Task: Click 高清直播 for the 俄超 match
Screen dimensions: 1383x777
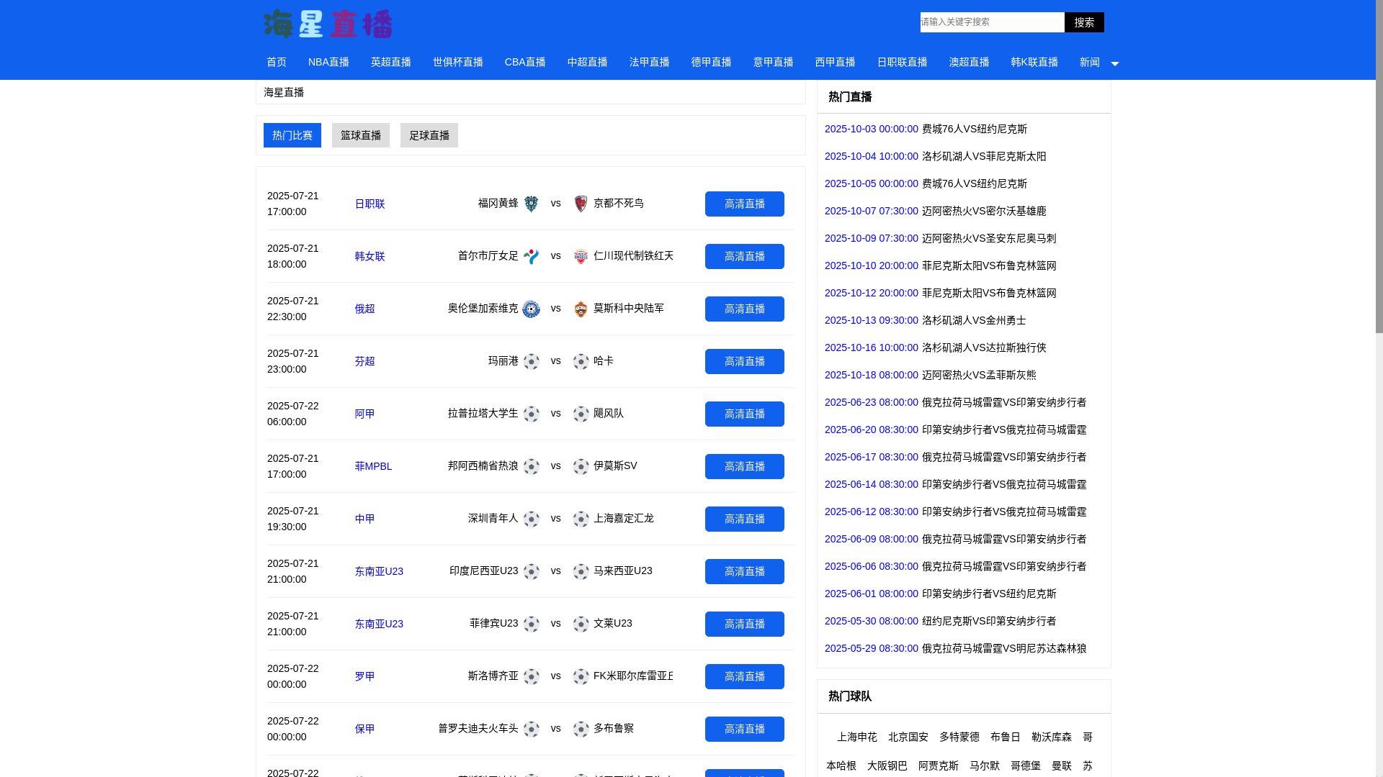Action: 745,309
